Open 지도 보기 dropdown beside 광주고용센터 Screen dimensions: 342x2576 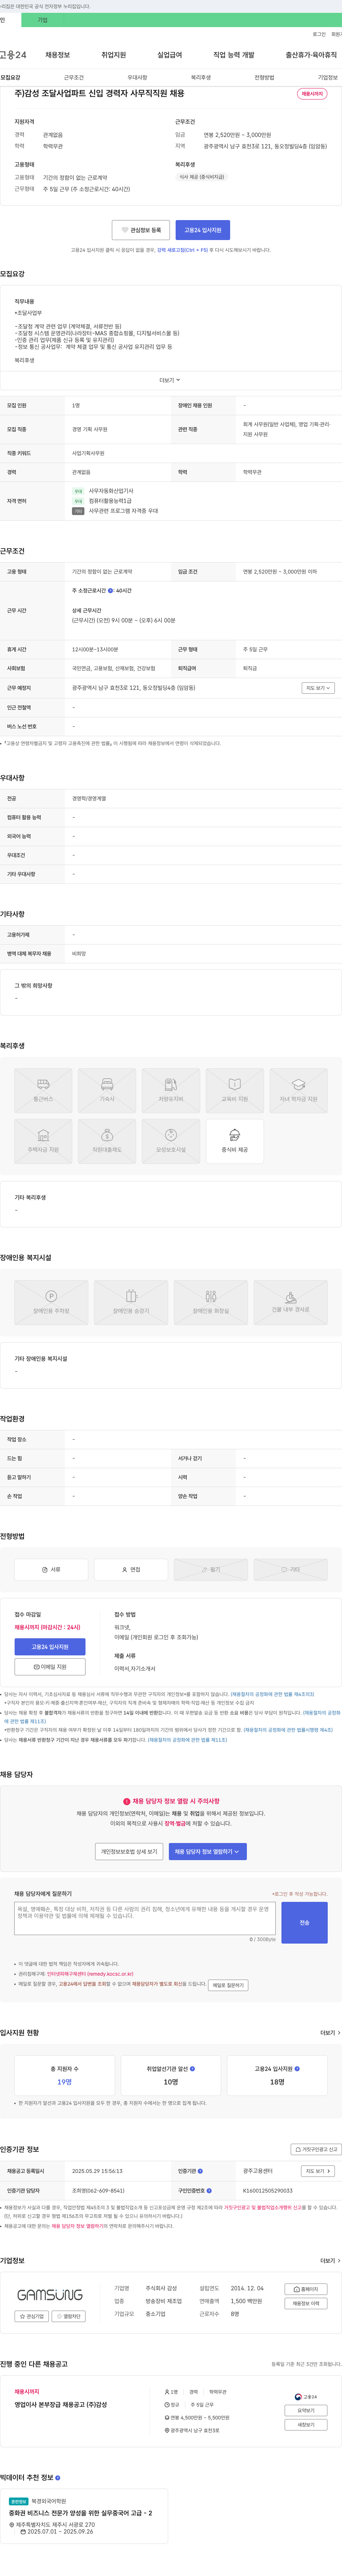point(318,2171)
